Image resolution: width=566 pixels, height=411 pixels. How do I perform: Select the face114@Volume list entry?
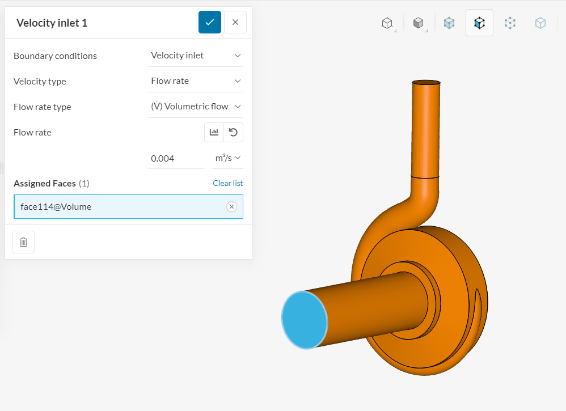[x=113, y=207]
